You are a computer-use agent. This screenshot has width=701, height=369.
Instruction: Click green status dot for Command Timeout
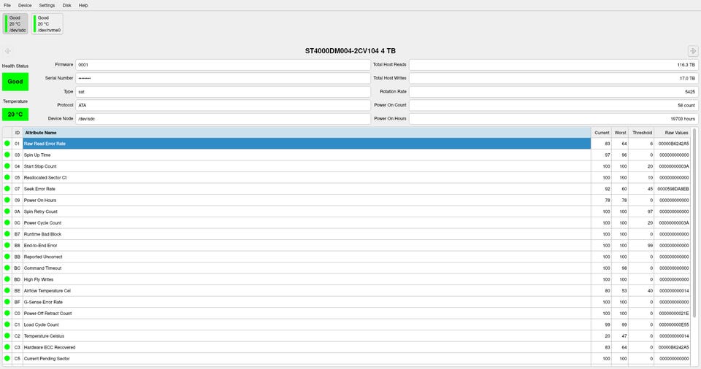[7, 268]
